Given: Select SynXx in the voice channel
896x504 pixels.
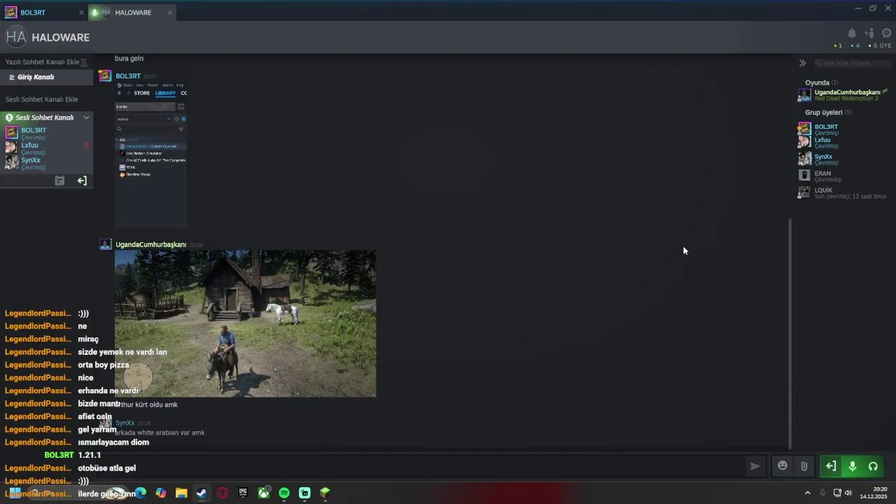Looking at the screenshot, I should [x=31, y=160].
